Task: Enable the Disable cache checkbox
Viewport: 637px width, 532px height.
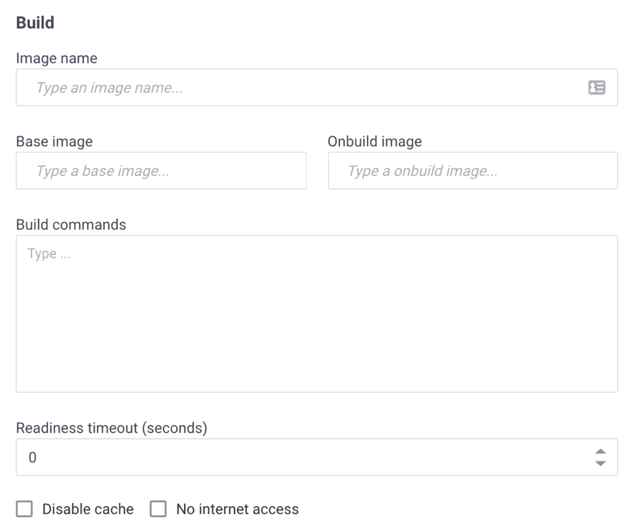Action: coord(24,510)
